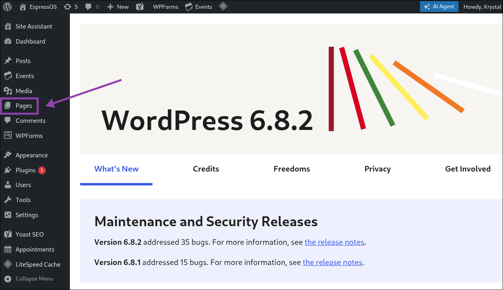The width and height of the screenshot is (503, 290).
Task: Click the WPForms sidebar icon
Action: [8, 136]
